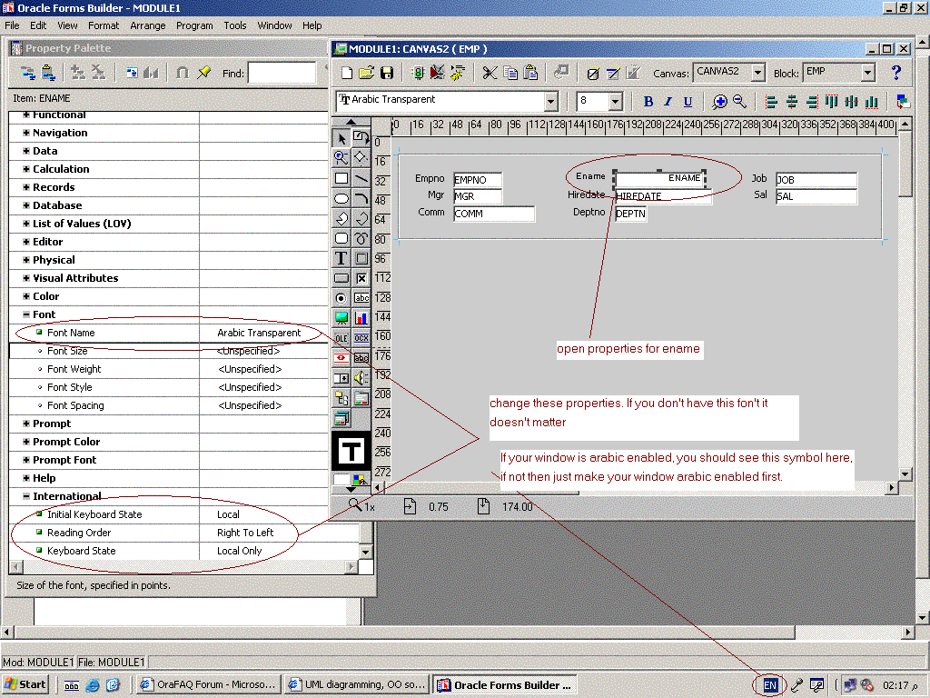Collapse the International property group
The height and width of the screenshot is (698, 930).
pos(26,496)
